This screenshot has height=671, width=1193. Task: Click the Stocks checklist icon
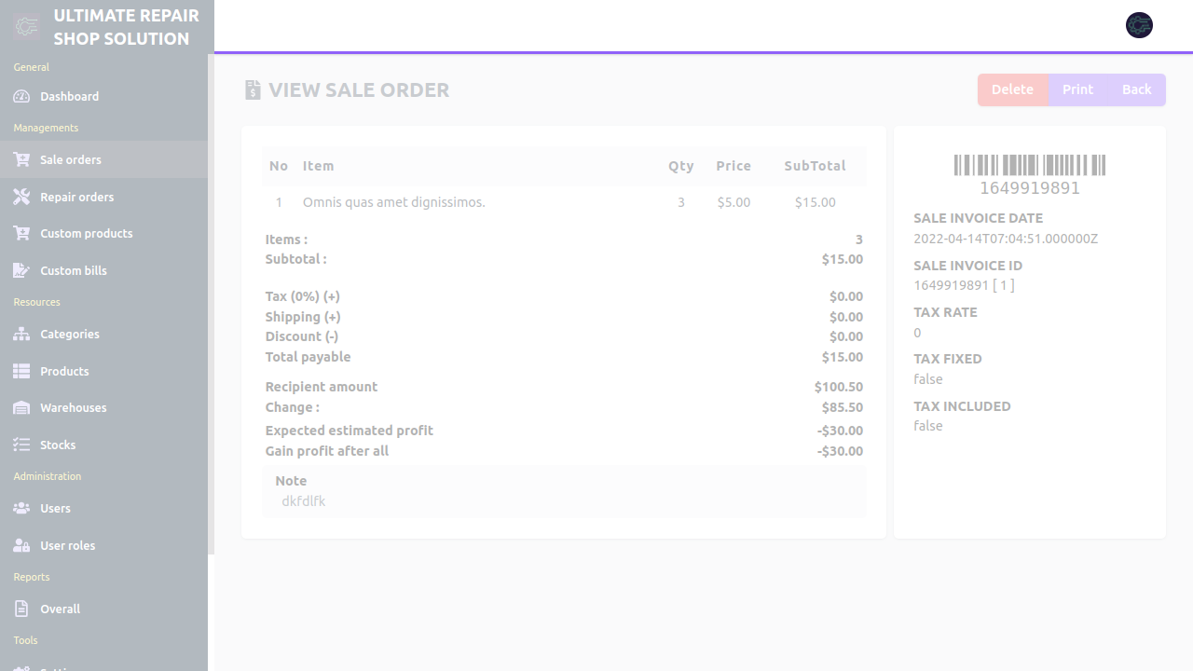tap(21, 445)
